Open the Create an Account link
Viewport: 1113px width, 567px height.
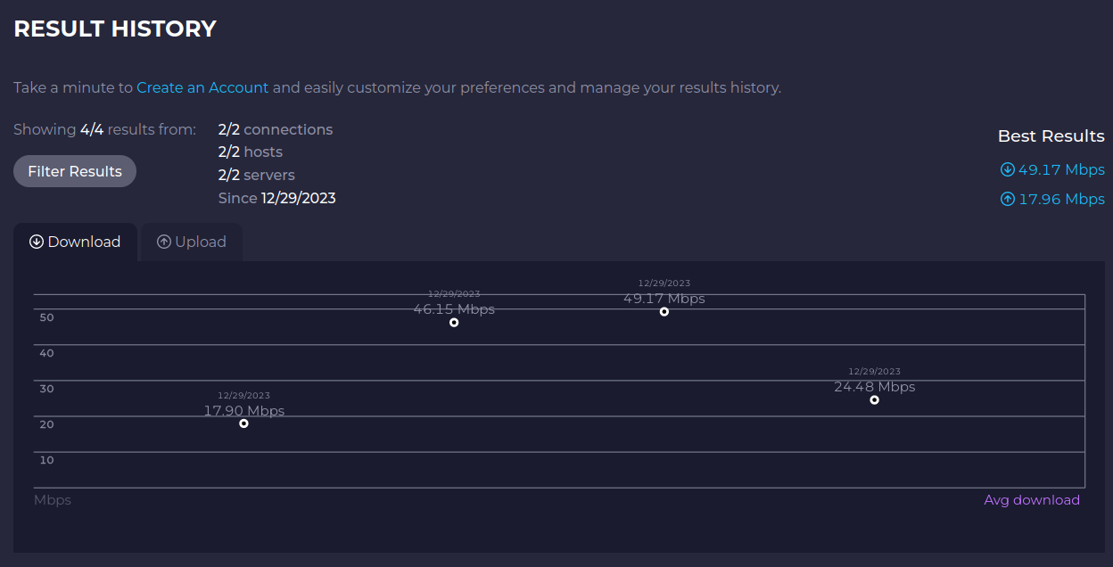pos(202,87)
